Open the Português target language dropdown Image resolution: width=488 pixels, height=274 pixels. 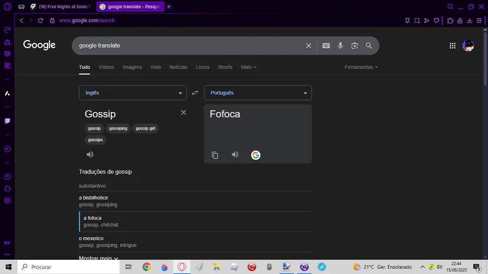(258, 93)
